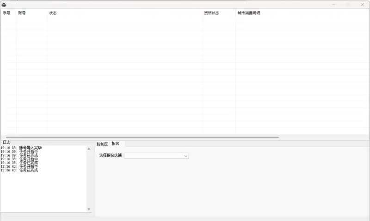Click the 城市消费明细 column header

click(x=249, y=13)
